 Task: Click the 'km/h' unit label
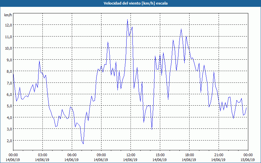pos(8,15)
